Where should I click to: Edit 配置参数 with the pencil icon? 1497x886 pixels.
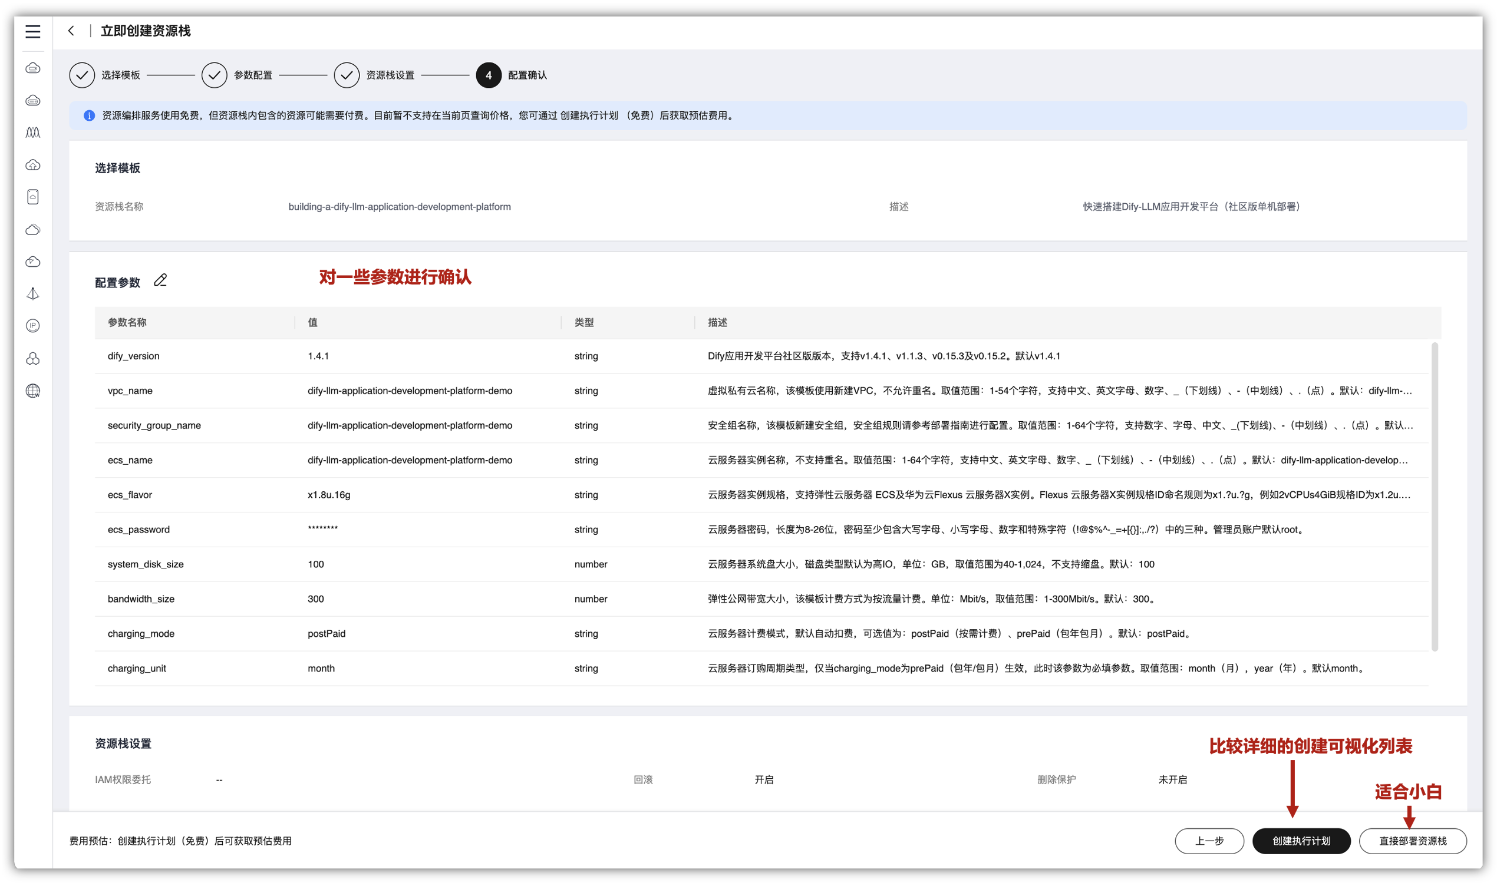coord(160,280)
